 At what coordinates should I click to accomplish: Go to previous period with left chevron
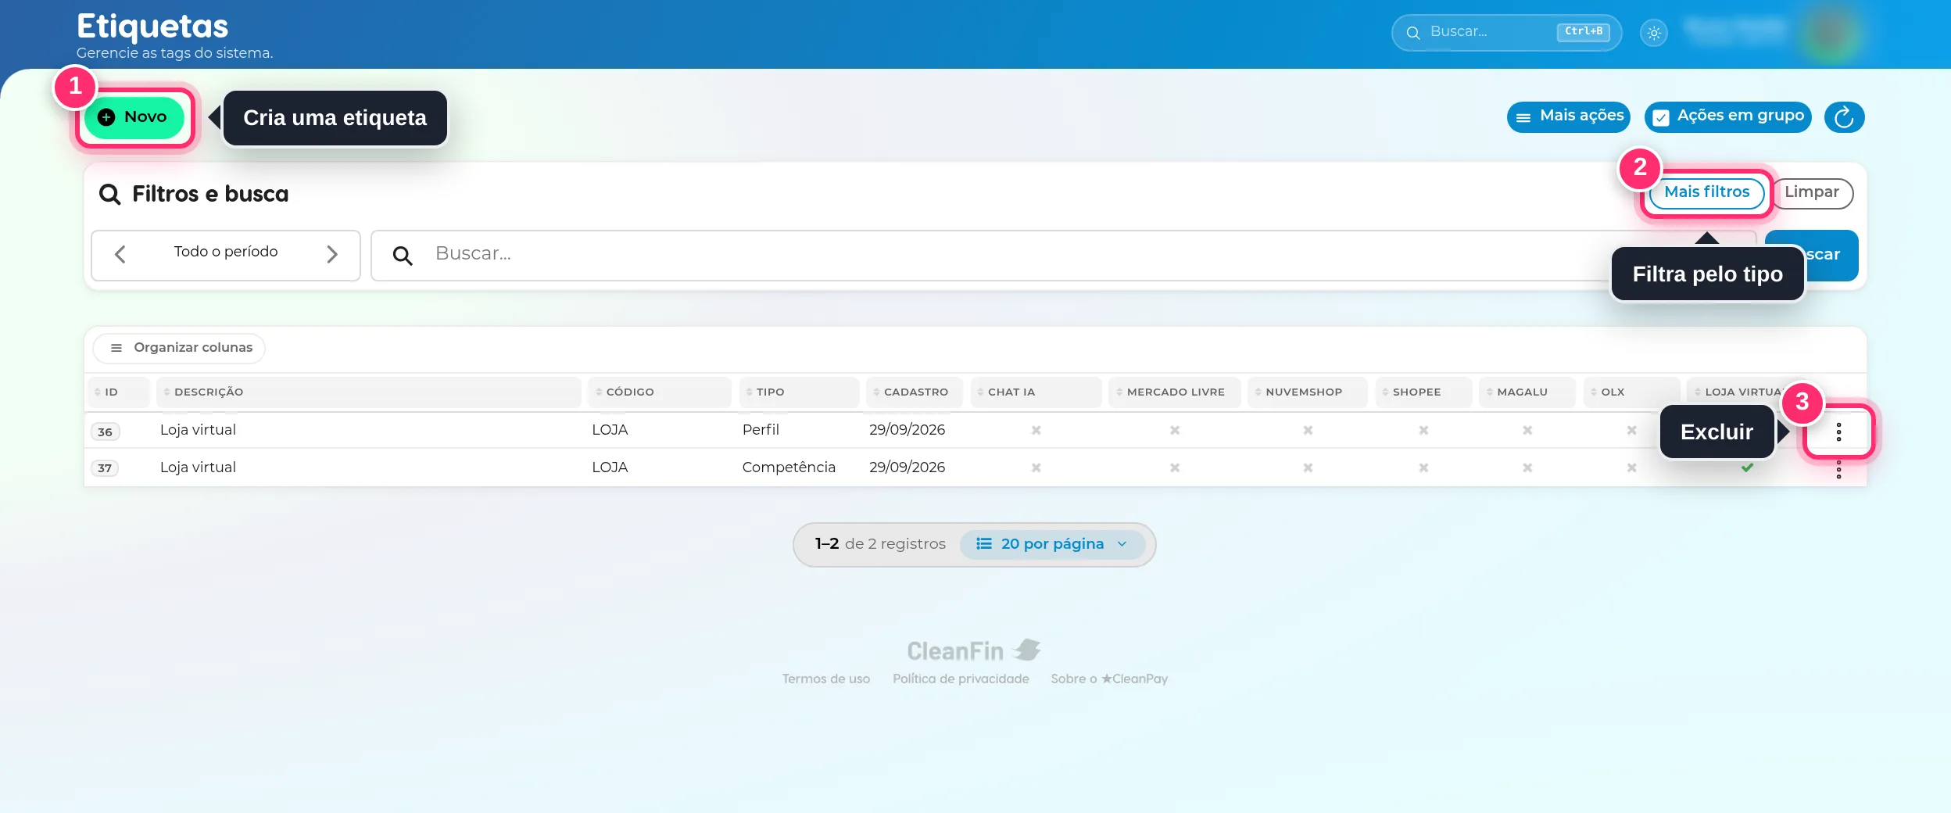(120, 254)
